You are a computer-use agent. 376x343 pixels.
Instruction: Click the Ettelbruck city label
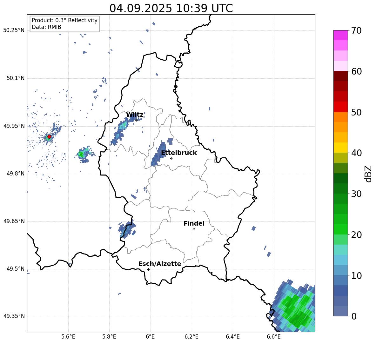click(x=179, y=153)
